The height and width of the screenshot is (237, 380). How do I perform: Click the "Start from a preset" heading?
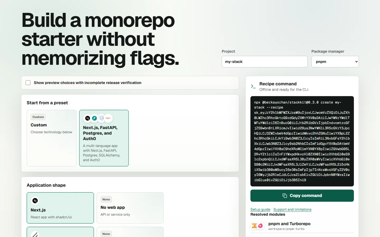[x=47, y=103]
